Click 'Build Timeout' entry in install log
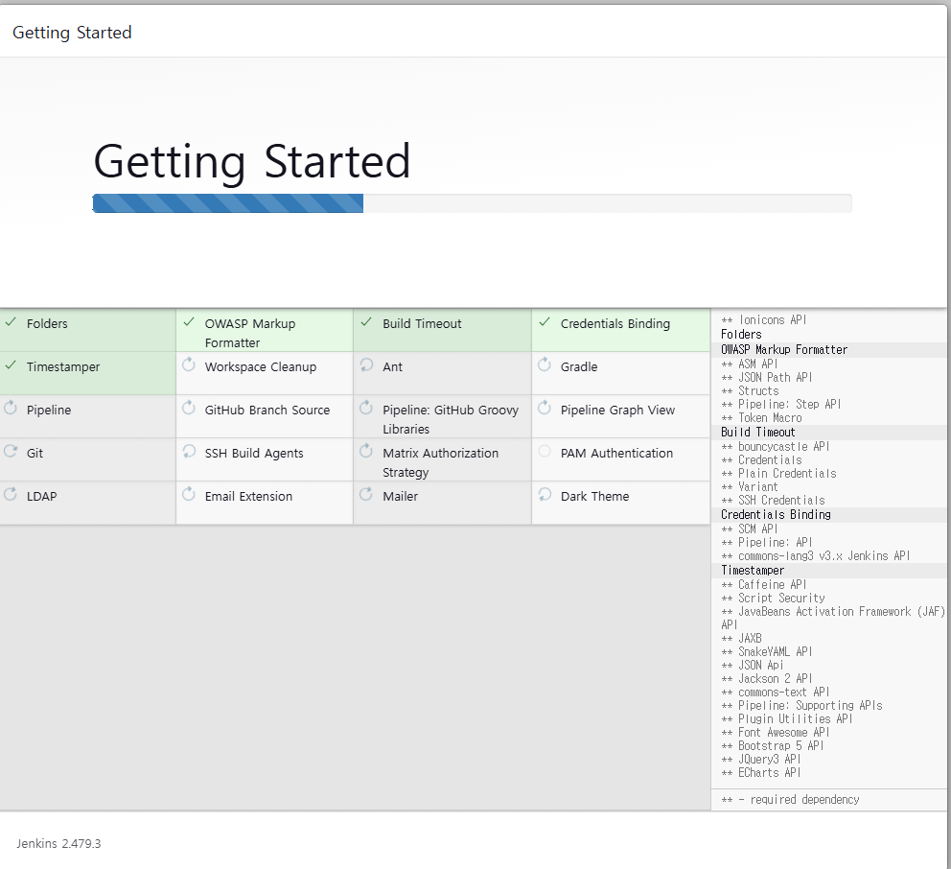Image resolution: width=951 pixels, height=869 pixels. tap(758, 432)
